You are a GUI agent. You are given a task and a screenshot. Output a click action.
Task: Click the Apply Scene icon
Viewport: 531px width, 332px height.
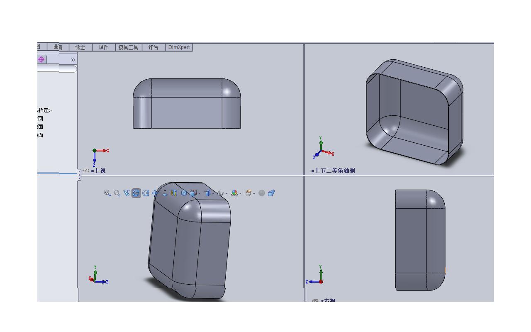point(248,193)
